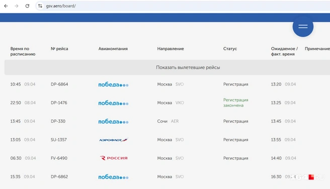Click the Москва VKO destination
The height and width of the screenshot is (189, 330).
pyautogui.click(x=171, y=103)
